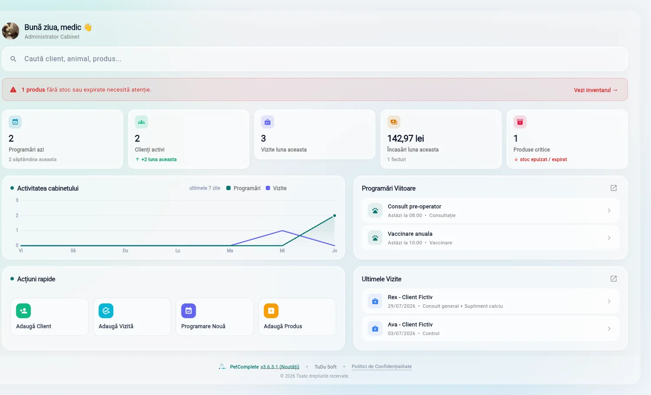Click the medical bag icon above Vizite luna aceasta

click(267, 122)
